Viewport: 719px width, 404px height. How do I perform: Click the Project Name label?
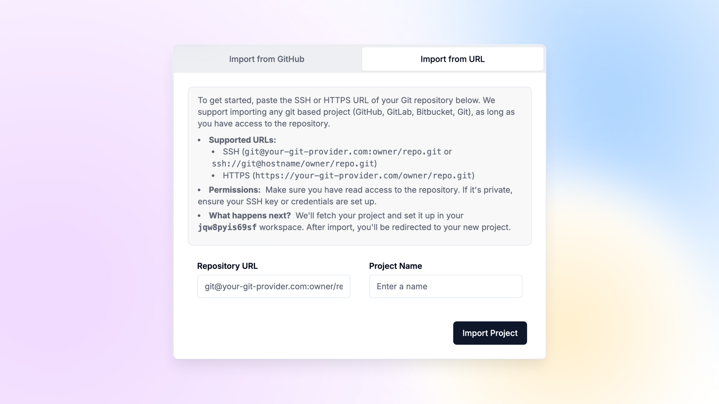click(395, 266)
